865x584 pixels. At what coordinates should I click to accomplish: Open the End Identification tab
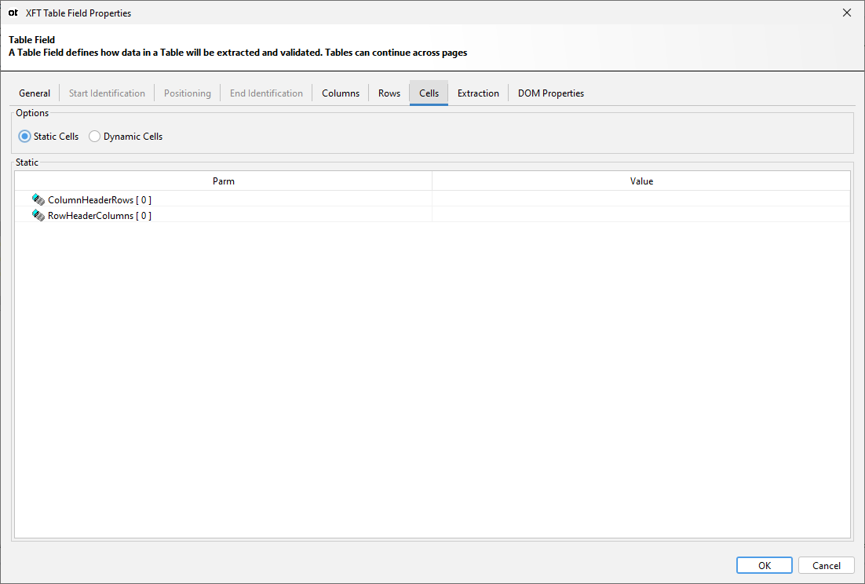(x=266, y=93)
